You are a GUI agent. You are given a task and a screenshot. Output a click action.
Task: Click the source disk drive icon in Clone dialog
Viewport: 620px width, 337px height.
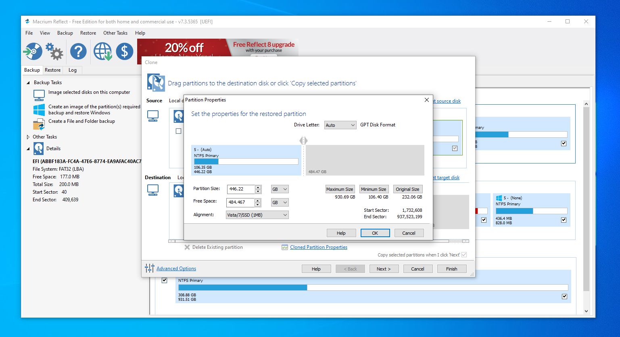179,117
